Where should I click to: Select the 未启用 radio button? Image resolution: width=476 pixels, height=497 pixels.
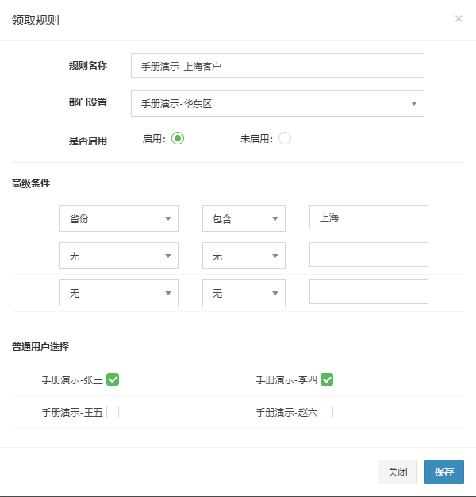coord(285,138)
